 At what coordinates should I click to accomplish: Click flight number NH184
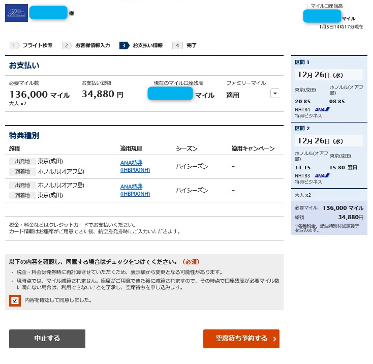click(x=302, y=110)
